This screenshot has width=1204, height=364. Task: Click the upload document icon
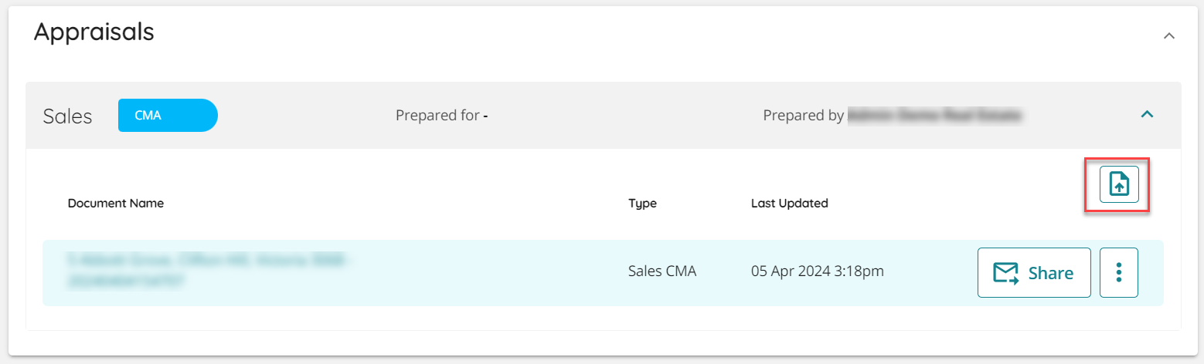1119,184
